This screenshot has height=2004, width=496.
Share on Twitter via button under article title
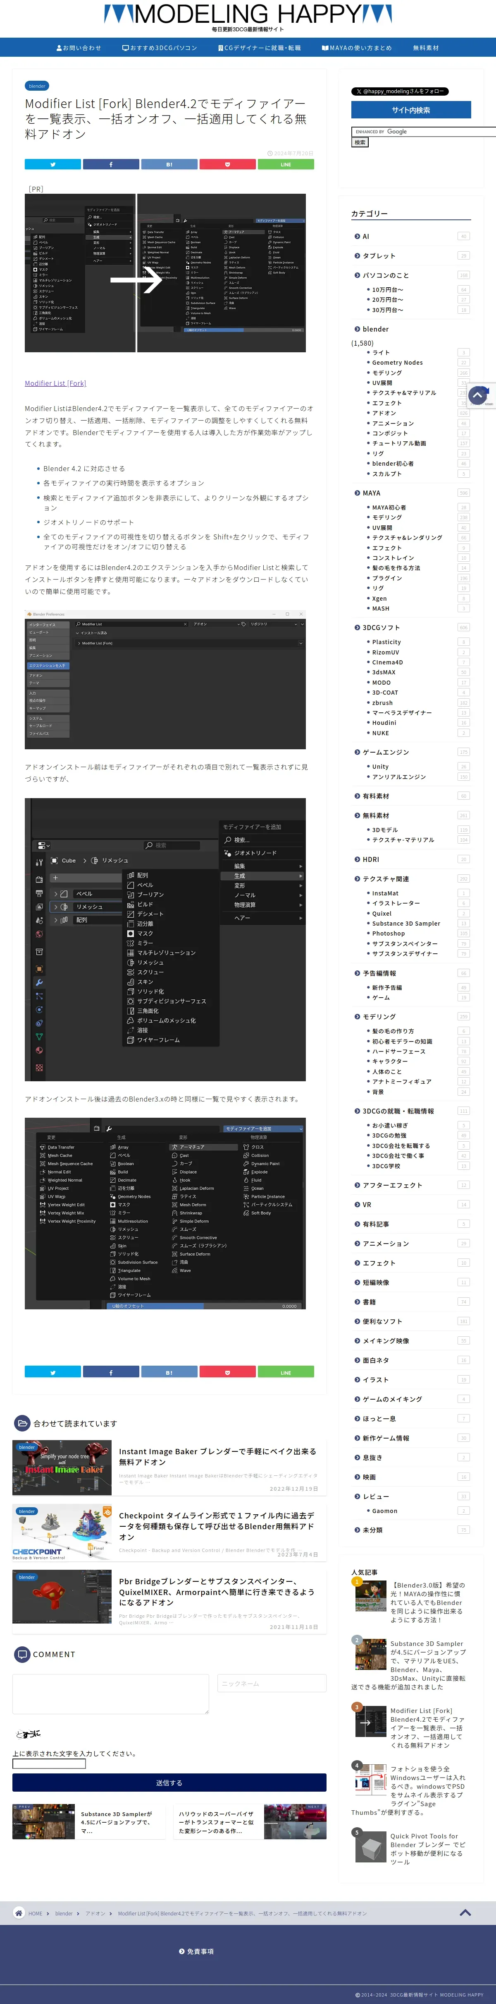53,164
